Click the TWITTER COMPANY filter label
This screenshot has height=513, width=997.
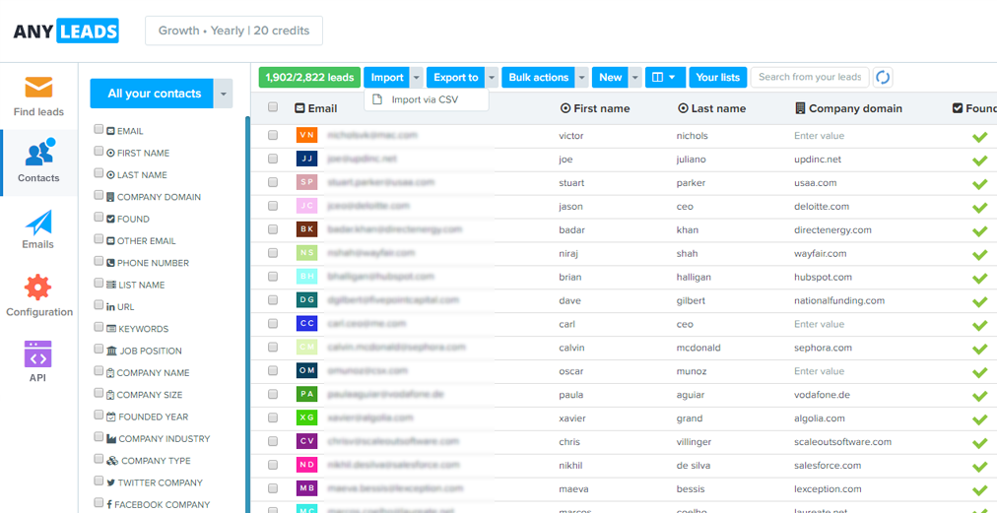160,482
